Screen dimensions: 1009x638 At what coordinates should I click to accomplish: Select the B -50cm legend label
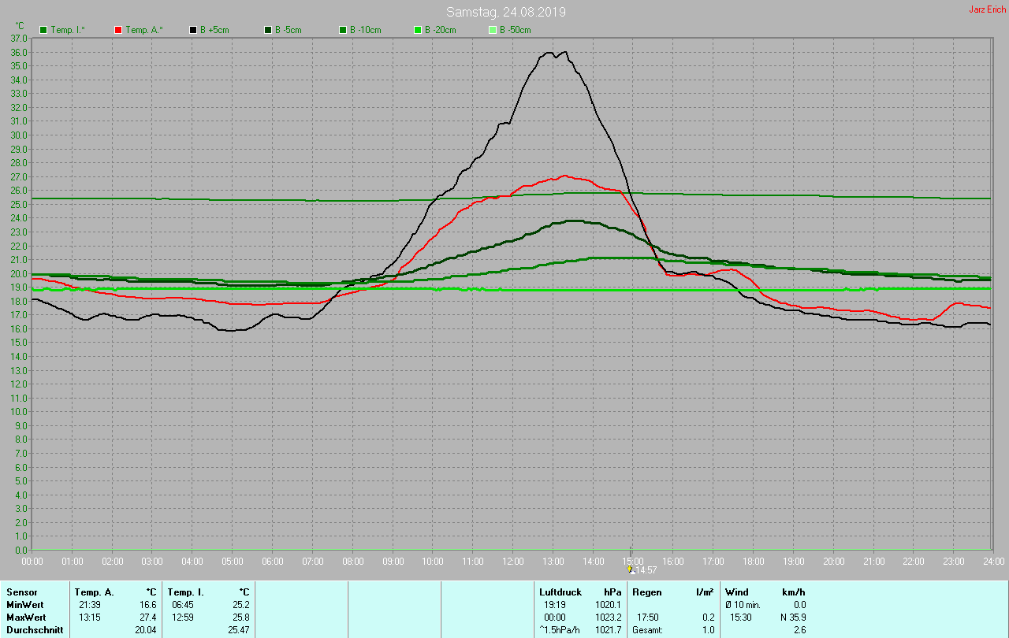[x=516, y=30]
